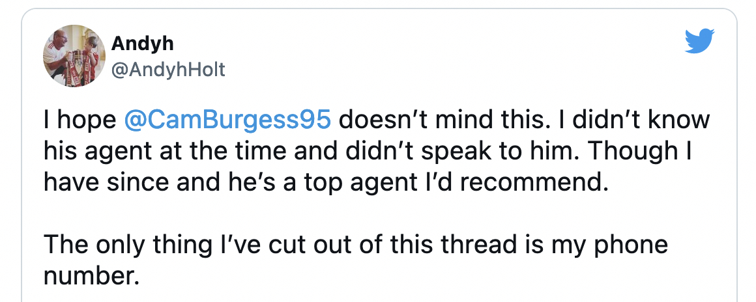Open the @CamBurgess95 mention link
756x302 pixels.
(227, 120)
